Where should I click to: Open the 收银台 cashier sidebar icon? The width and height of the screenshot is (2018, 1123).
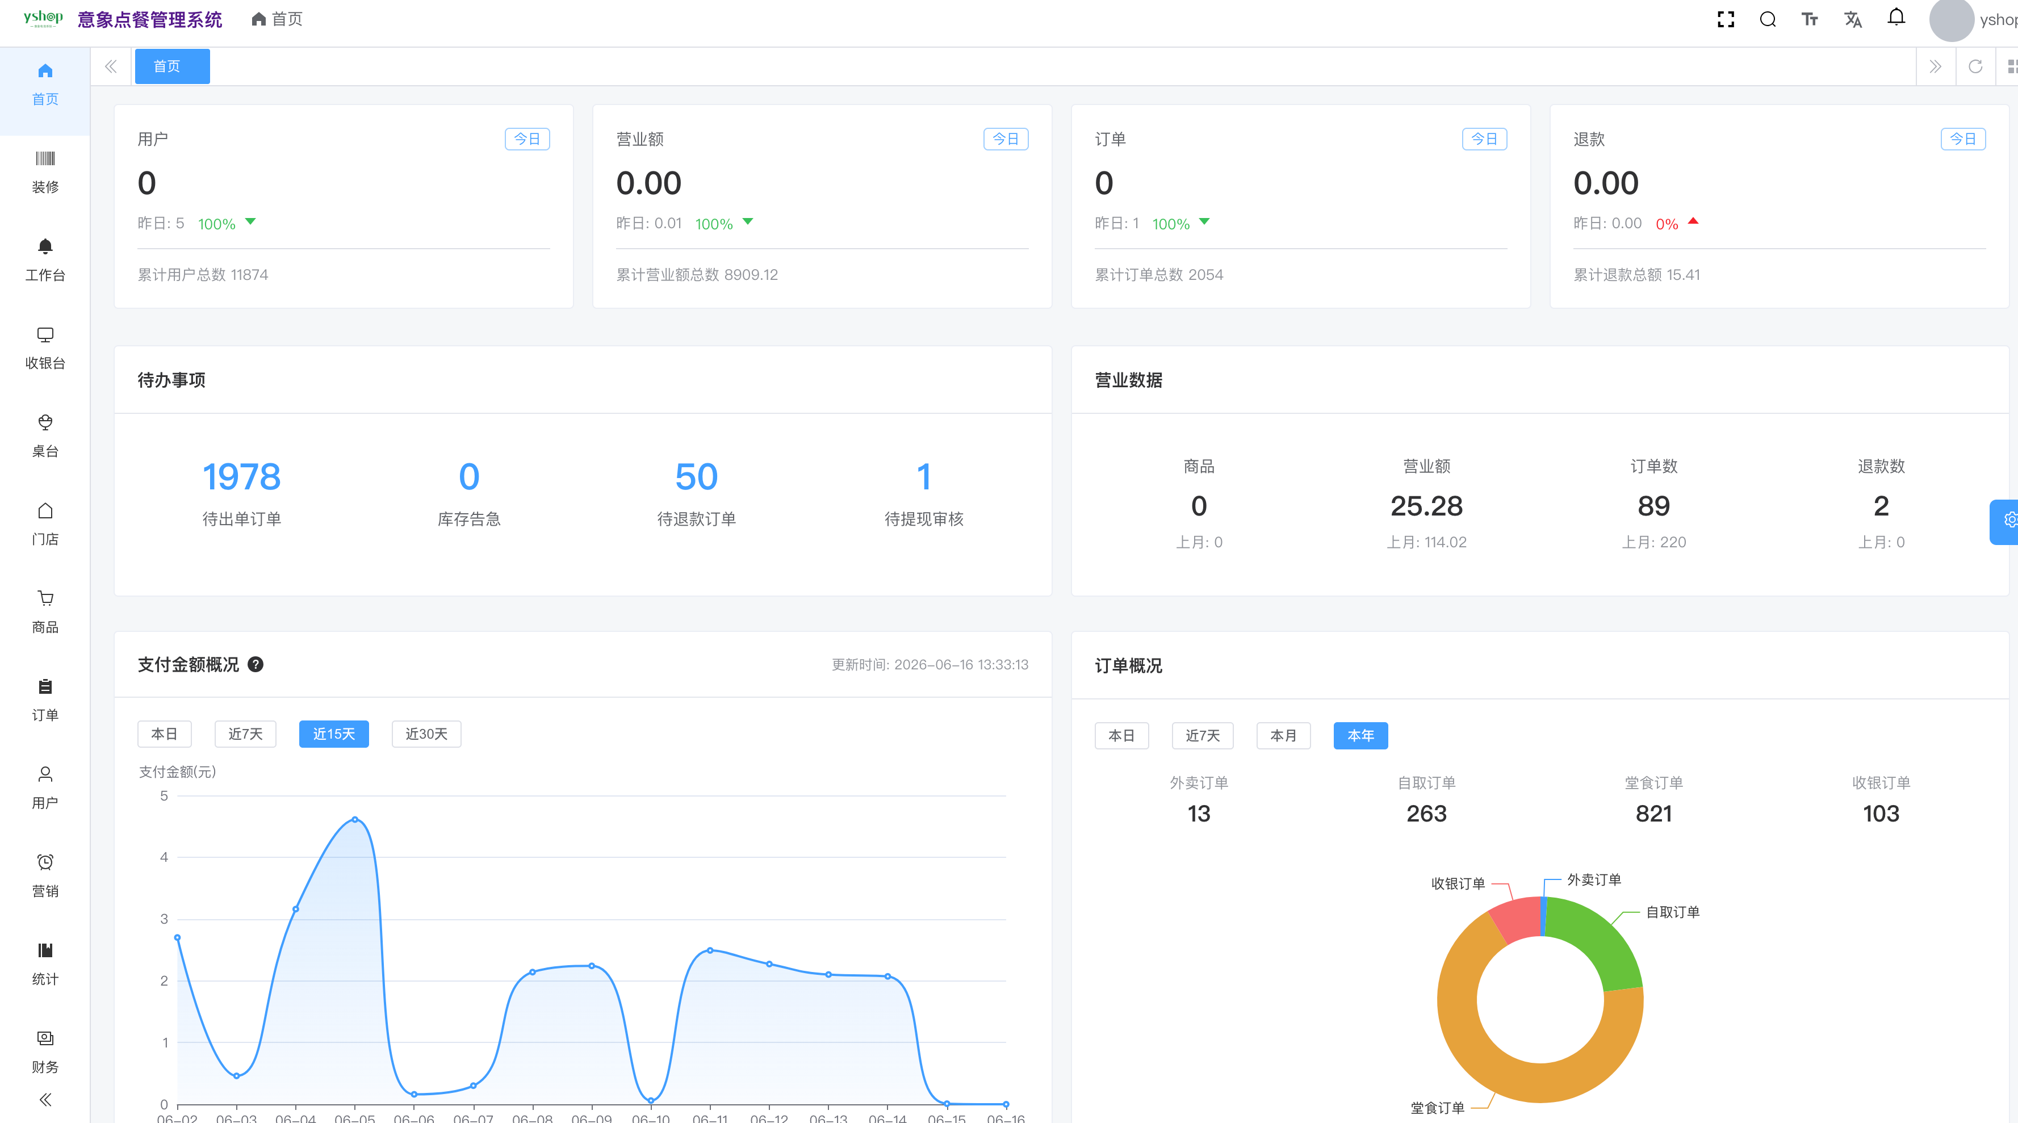45,334
